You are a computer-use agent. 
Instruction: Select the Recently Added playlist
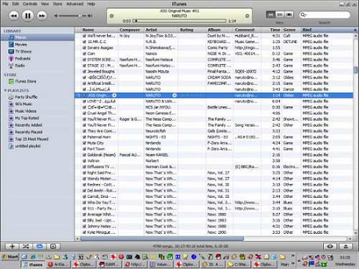pyautogui.click(x=28, y=125)
